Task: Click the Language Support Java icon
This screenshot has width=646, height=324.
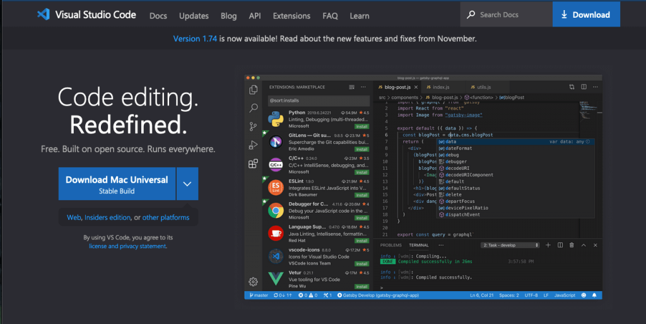Action: 276,233
